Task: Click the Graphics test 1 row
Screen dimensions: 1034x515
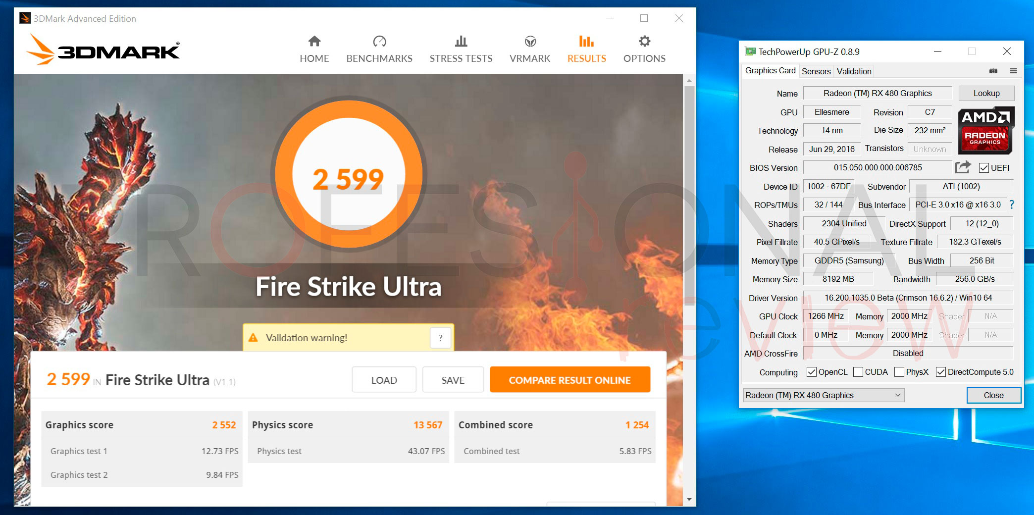Action: (x=142, y=451)
